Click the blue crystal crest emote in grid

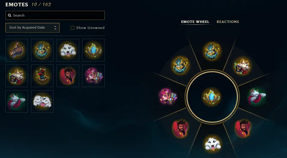click(93, 50)
